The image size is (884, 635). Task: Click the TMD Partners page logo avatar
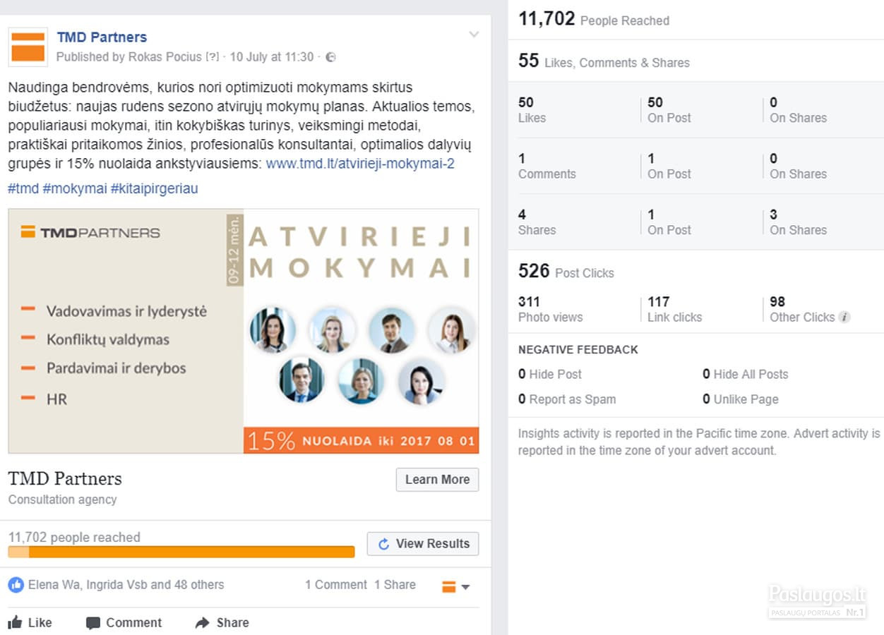point(28,47)
